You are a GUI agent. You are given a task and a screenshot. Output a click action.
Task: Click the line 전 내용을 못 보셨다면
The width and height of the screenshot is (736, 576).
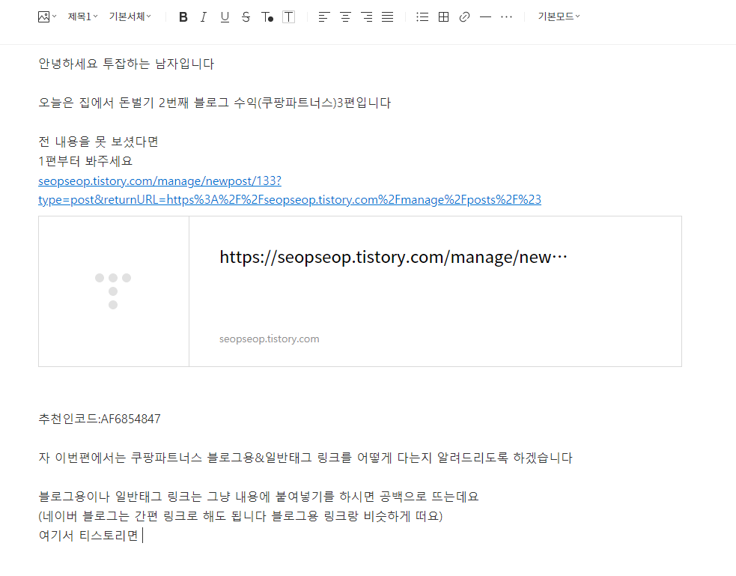98,142
